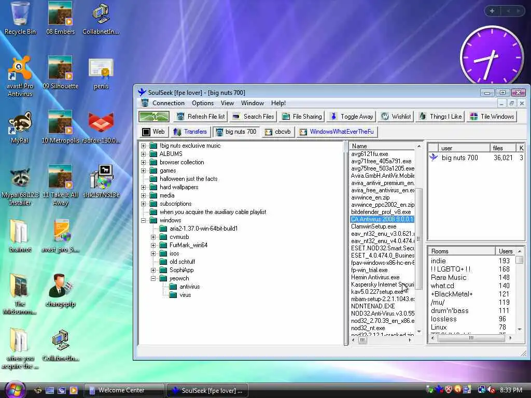This screenshot has width=531, height=398.
Task: Expand the ALBUMS folder
Action: pos(143,154)
